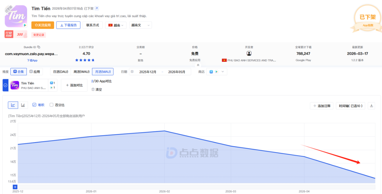Switch to bar chart view

23,105
